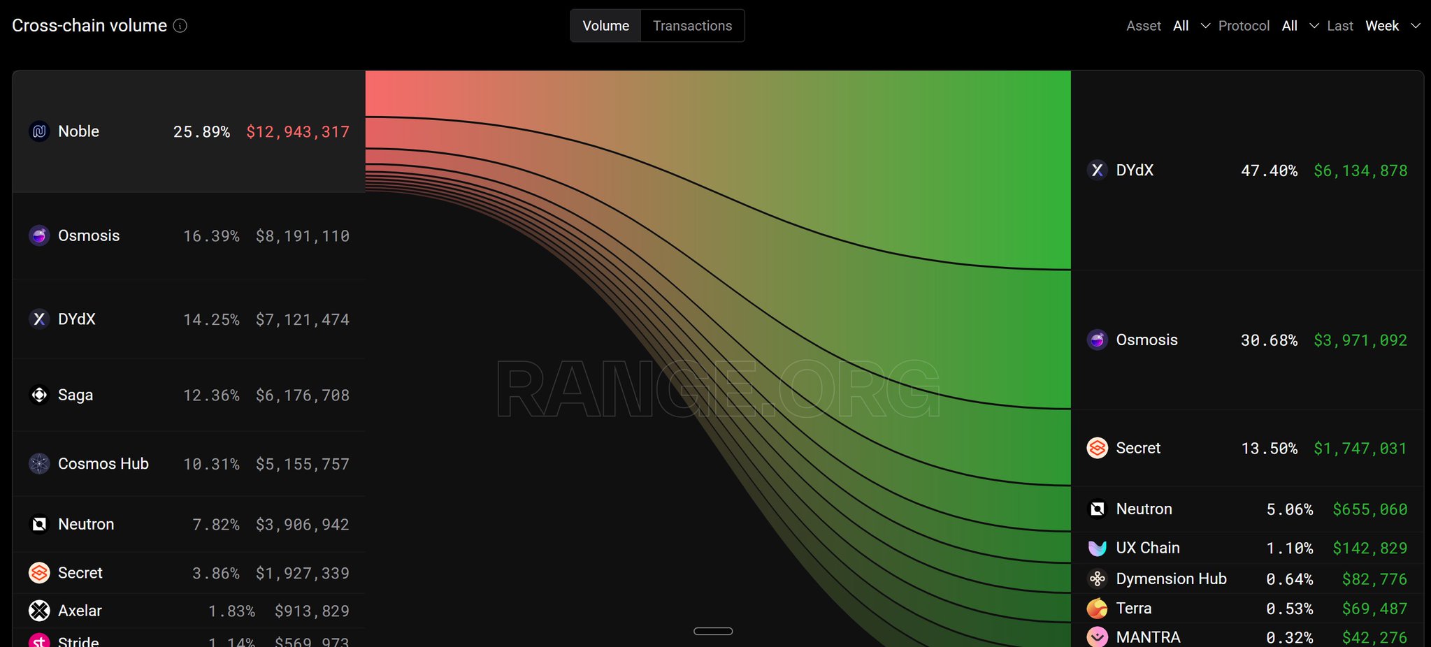Viewport: 1431px width, 647px height.
Task: Click the Terra chain logo icon
Action: click(x=1098, y=609)
